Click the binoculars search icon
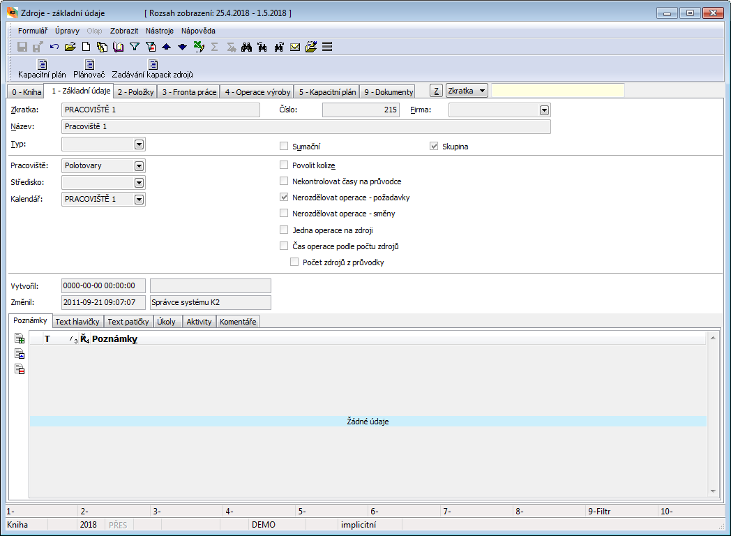This screenshot has width=731, height=536. point(246,47)
